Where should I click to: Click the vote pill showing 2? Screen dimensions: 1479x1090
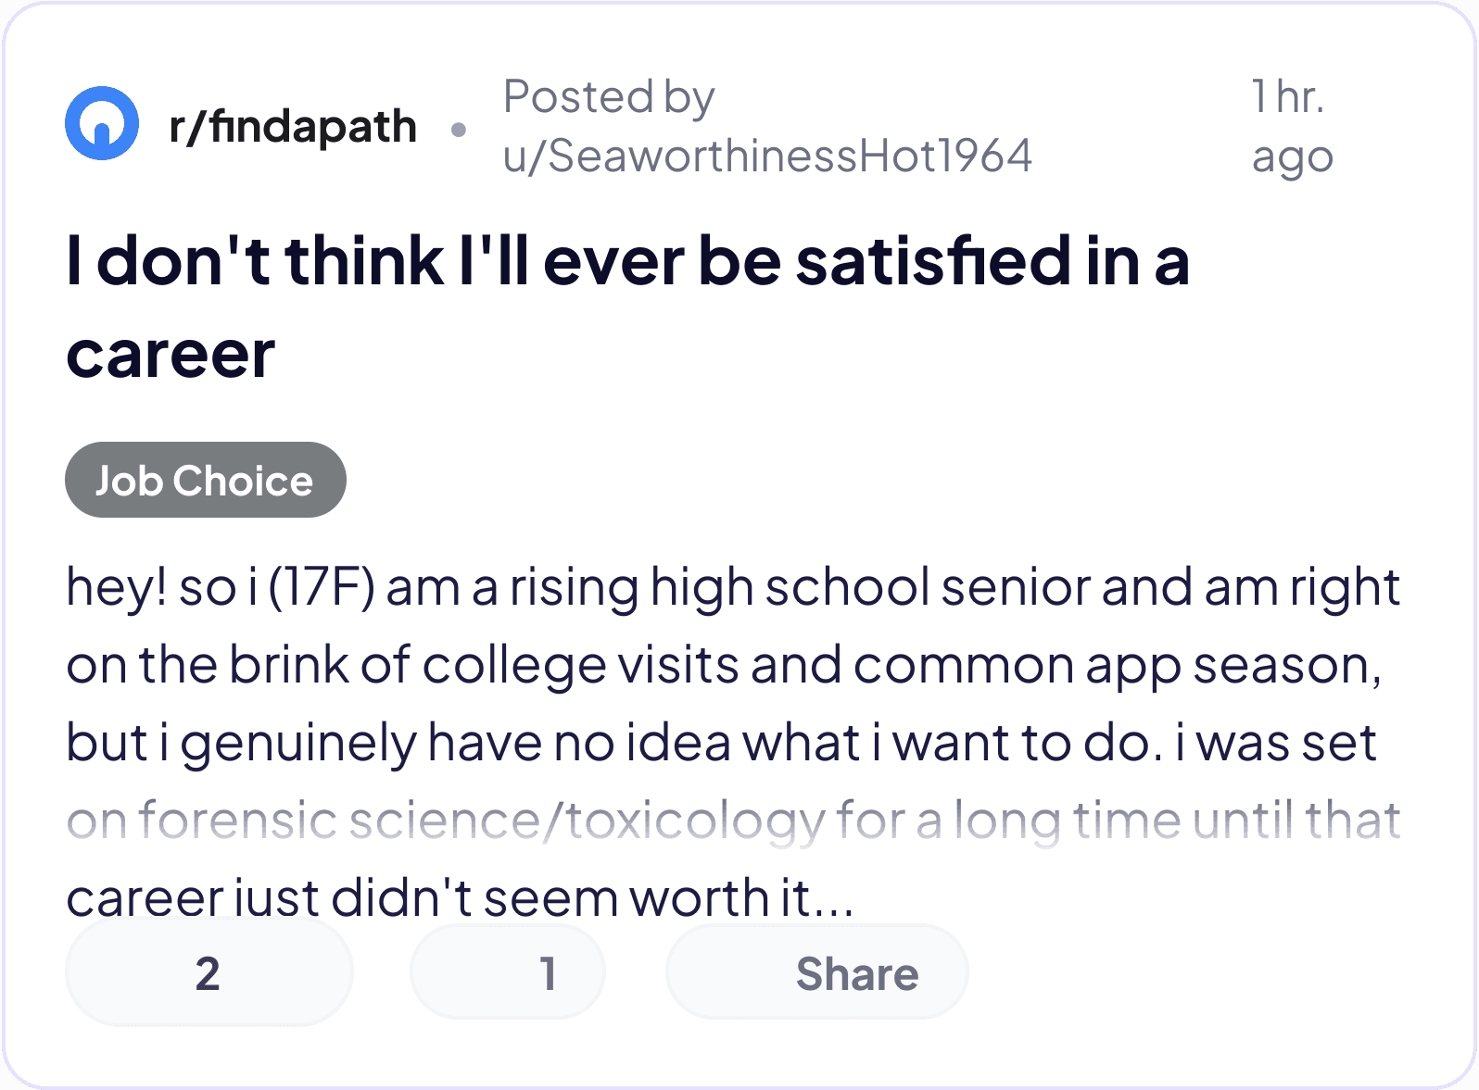(209, 973)
